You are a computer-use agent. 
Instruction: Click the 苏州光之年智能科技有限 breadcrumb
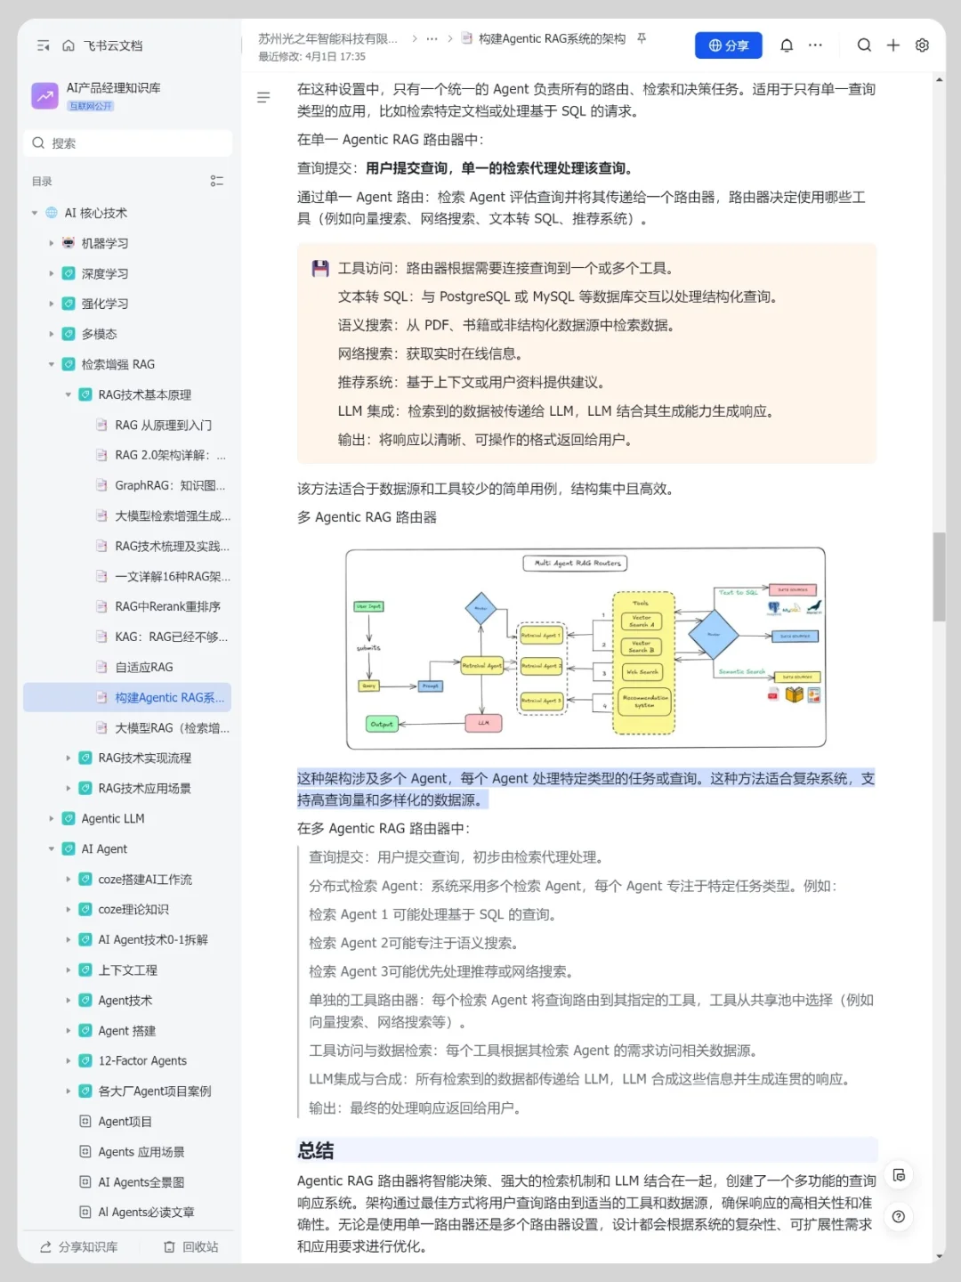point(327,38)
